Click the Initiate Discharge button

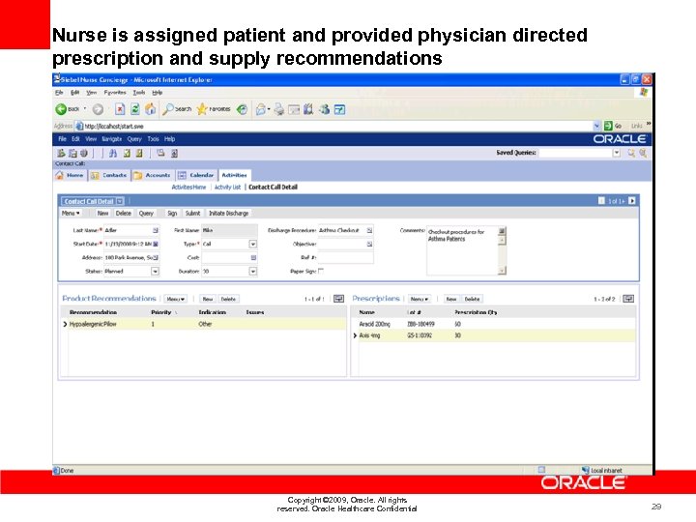(228, 213)
